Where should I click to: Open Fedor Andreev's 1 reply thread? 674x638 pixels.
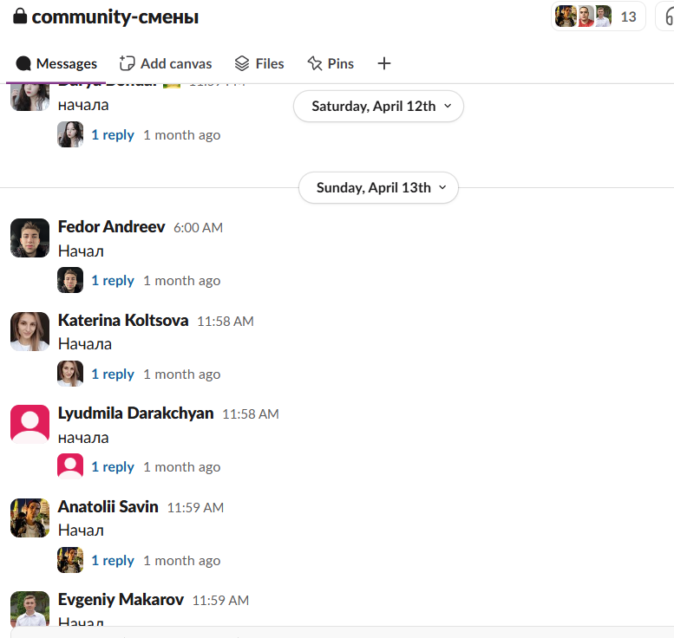[x=113, y=281]
